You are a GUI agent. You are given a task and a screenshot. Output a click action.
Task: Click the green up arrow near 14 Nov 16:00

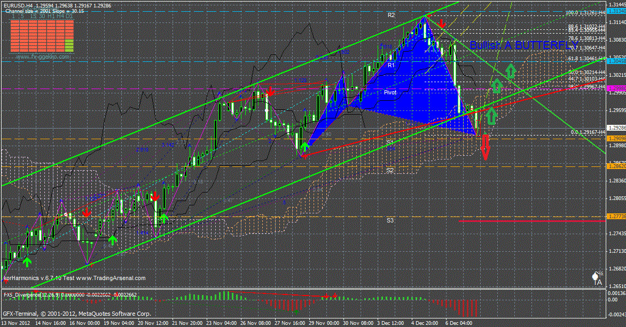click(28, 262)
